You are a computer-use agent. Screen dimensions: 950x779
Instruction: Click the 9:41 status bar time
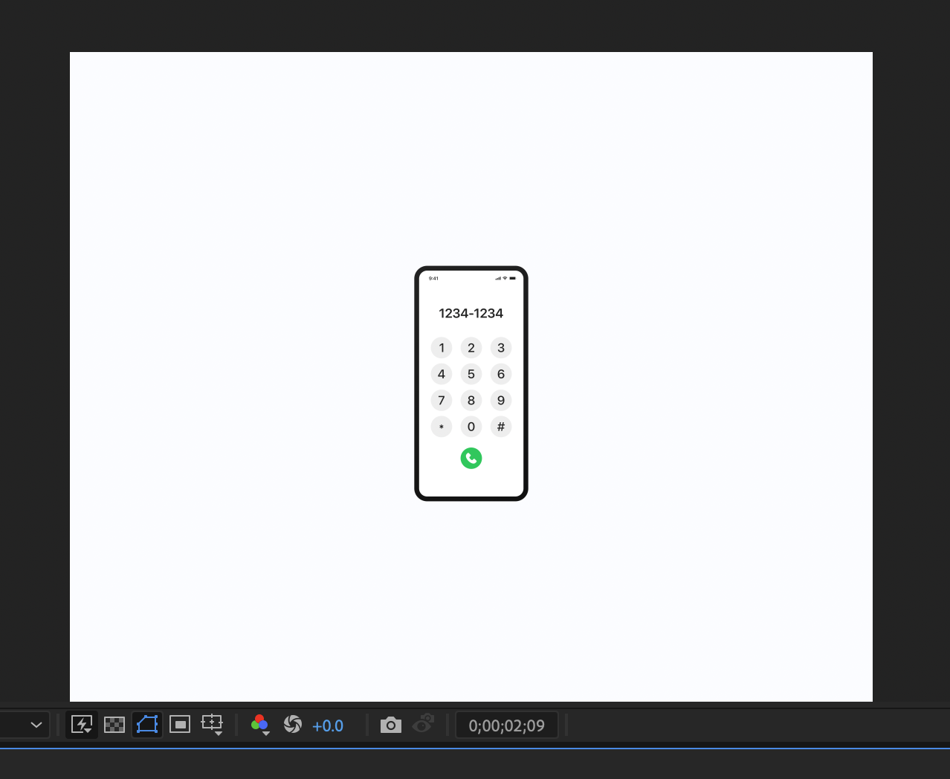[x=433, y=279]
